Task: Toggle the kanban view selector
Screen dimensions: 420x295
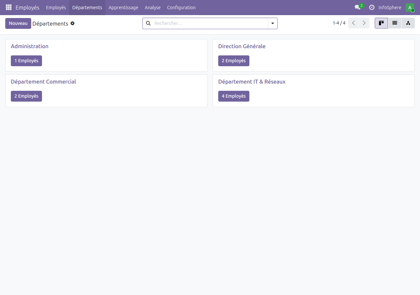Action: [x=381, y=23]
